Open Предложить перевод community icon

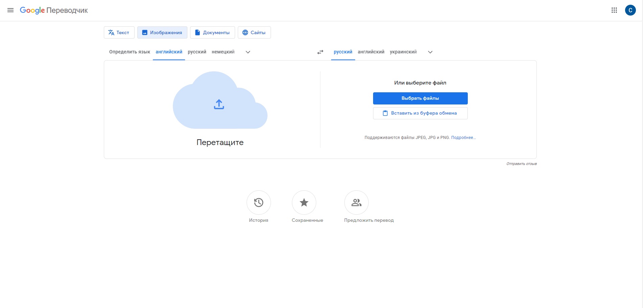(357, 203)
